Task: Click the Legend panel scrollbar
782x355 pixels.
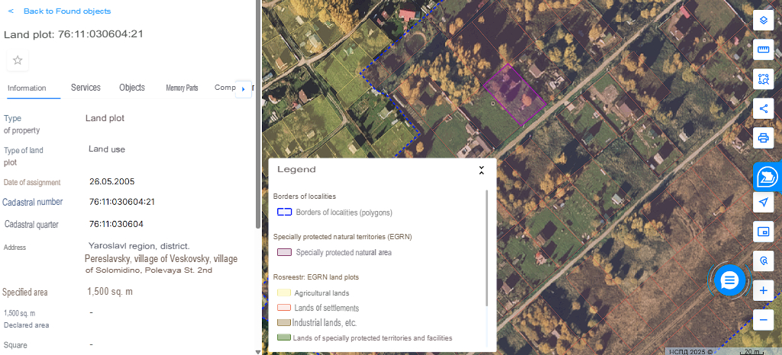Action: (486, 248)
